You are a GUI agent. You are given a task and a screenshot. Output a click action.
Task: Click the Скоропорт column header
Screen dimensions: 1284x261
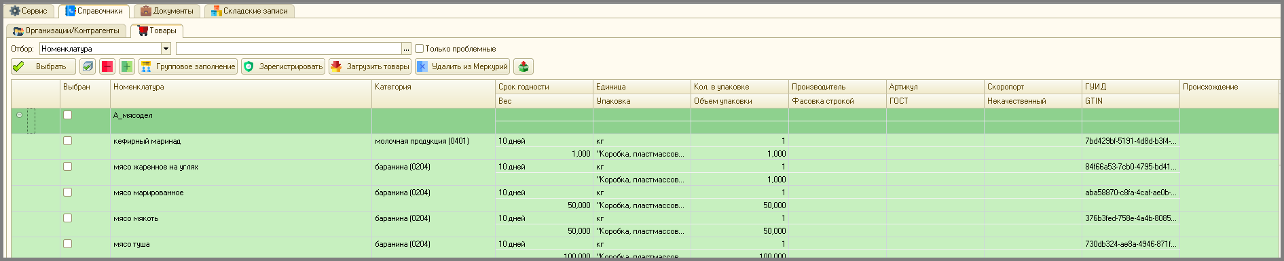click(1033, 87)
